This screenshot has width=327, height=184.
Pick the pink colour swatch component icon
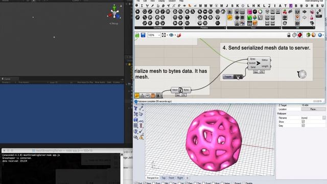[249, 12]
